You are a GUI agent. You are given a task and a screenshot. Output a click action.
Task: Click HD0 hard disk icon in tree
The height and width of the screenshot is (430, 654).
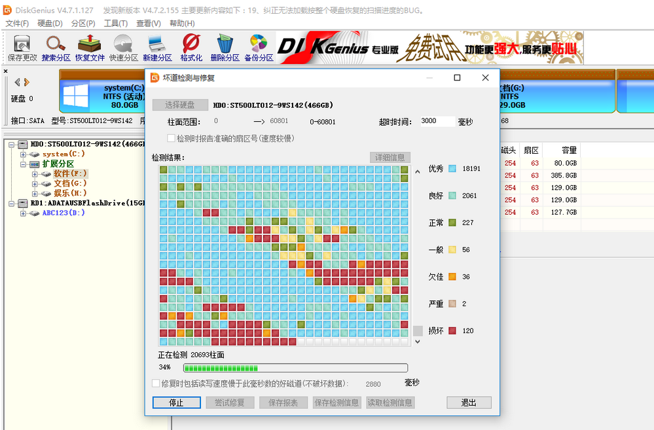coord(23,144)
